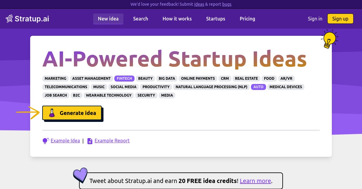This screenshot has width=362, height=189.
Task: Enable the REAL ESTATE category tag
Action: pos(246,78)
